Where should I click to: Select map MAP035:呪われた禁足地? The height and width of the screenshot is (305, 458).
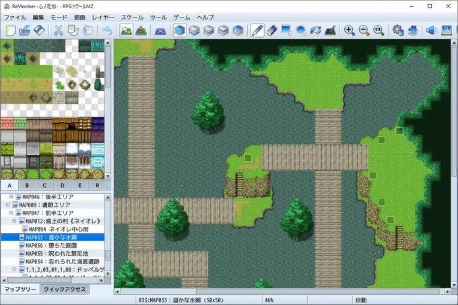(54, 253)
